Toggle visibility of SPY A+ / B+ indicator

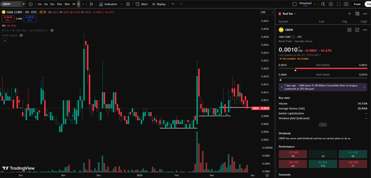(52, 30)
